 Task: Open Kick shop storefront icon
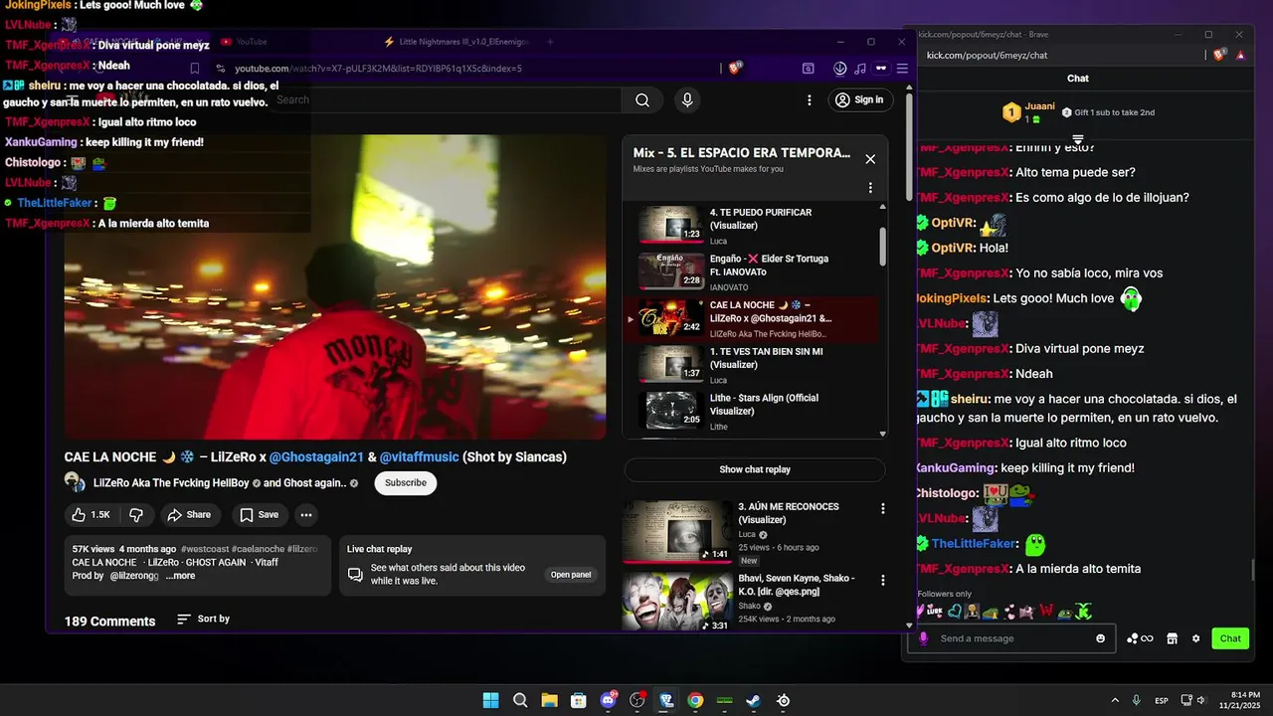click(1172, 638)
